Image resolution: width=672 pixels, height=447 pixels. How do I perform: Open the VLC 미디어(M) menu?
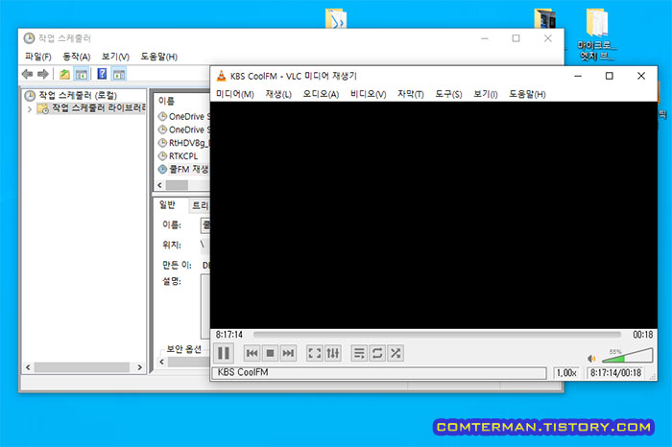click(235, 94)
